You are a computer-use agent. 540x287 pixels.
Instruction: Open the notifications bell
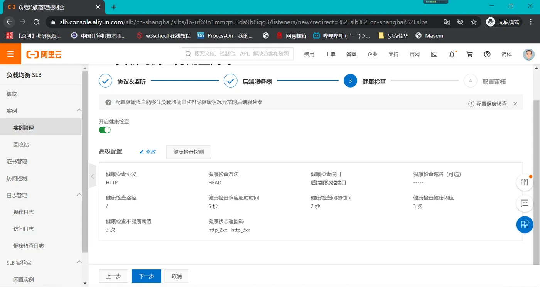point(452,54)
